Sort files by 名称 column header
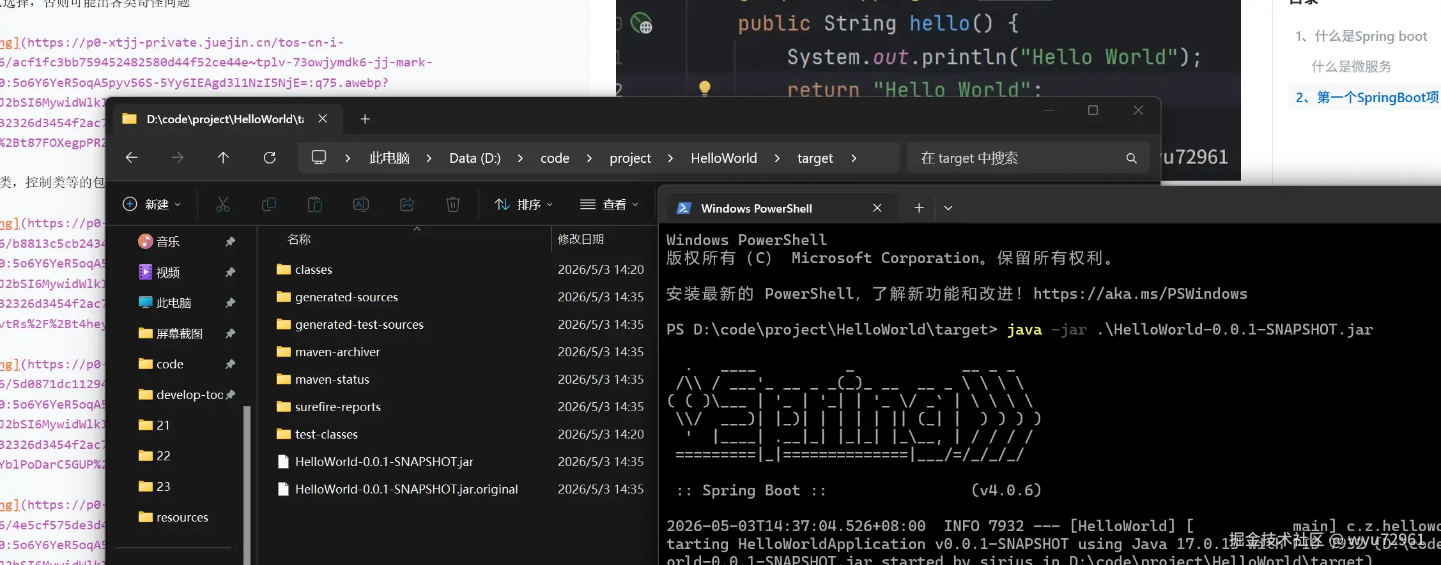Screen dimensions: 1441x565 click(299, 239)
